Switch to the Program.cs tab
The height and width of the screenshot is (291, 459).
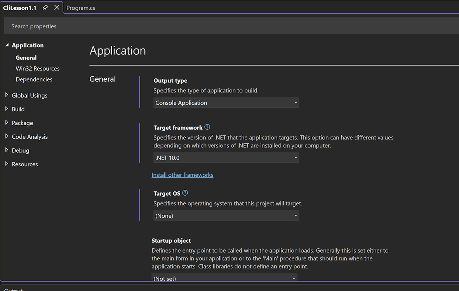(81, 8)
